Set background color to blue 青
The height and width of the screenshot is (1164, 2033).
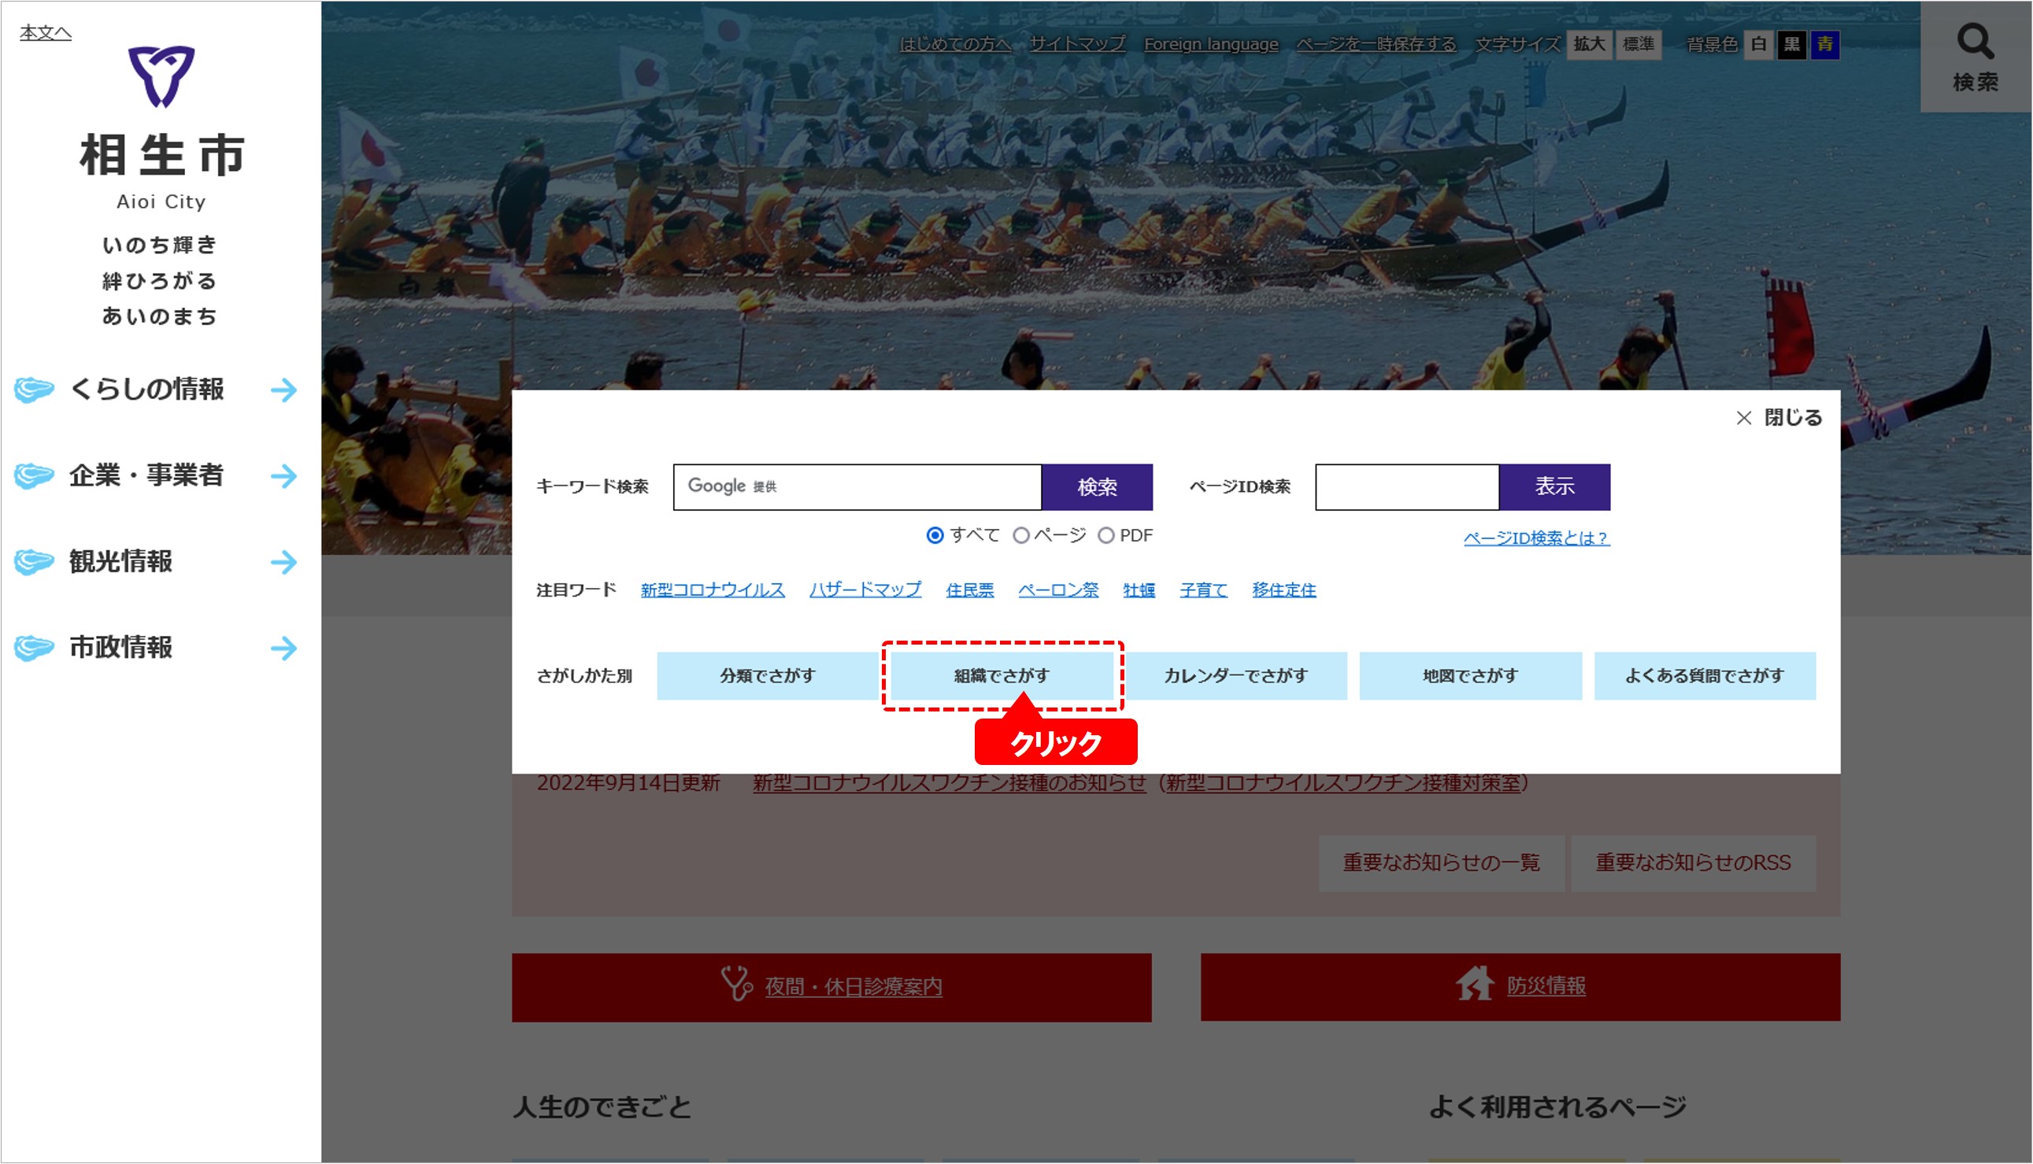(1825, 44)
